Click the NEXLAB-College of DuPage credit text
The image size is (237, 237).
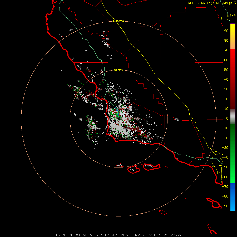(212, 3)
